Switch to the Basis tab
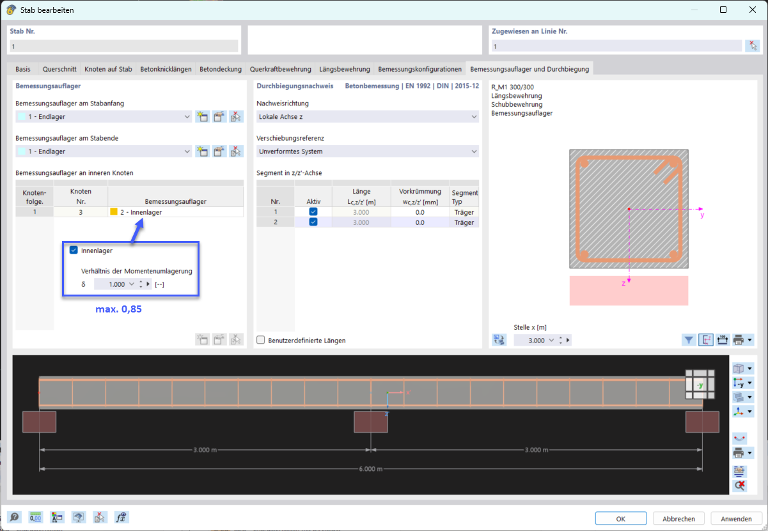The image size is (768, 531). coord(23,69)
